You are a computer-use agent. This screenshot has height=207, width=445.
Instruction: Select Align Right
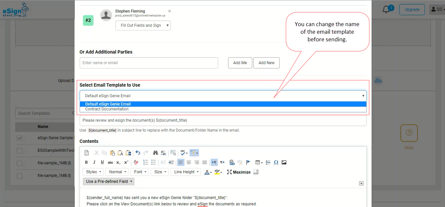coord(197,162)
